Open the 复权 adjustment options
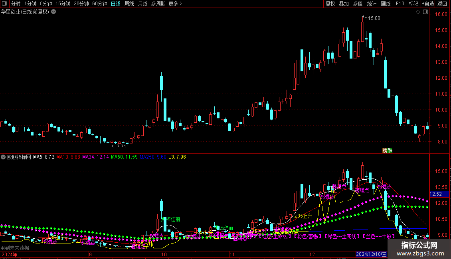This screenshot has width=451, height=259. click(330, 4)
